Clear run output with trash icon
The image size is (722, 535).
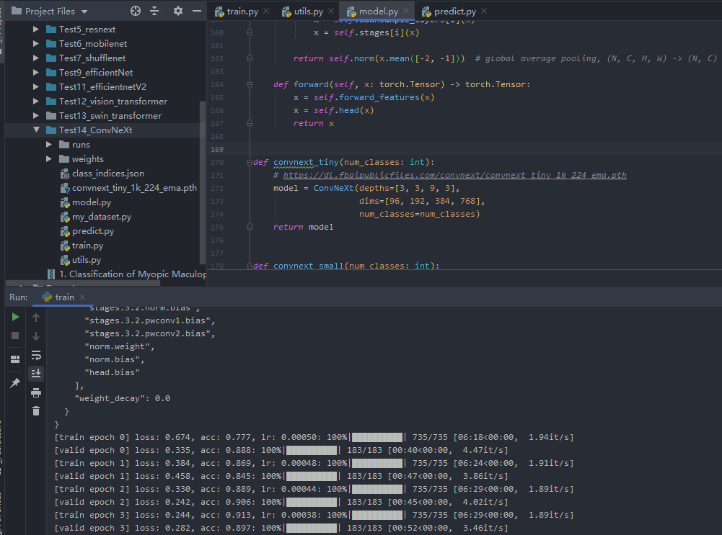coord(36,411)
